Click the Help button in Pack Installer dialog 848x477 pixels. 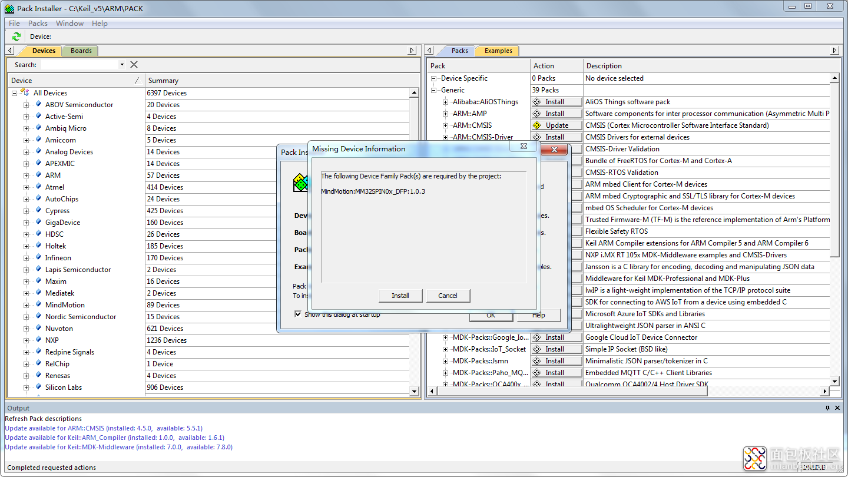pos(538,315)
